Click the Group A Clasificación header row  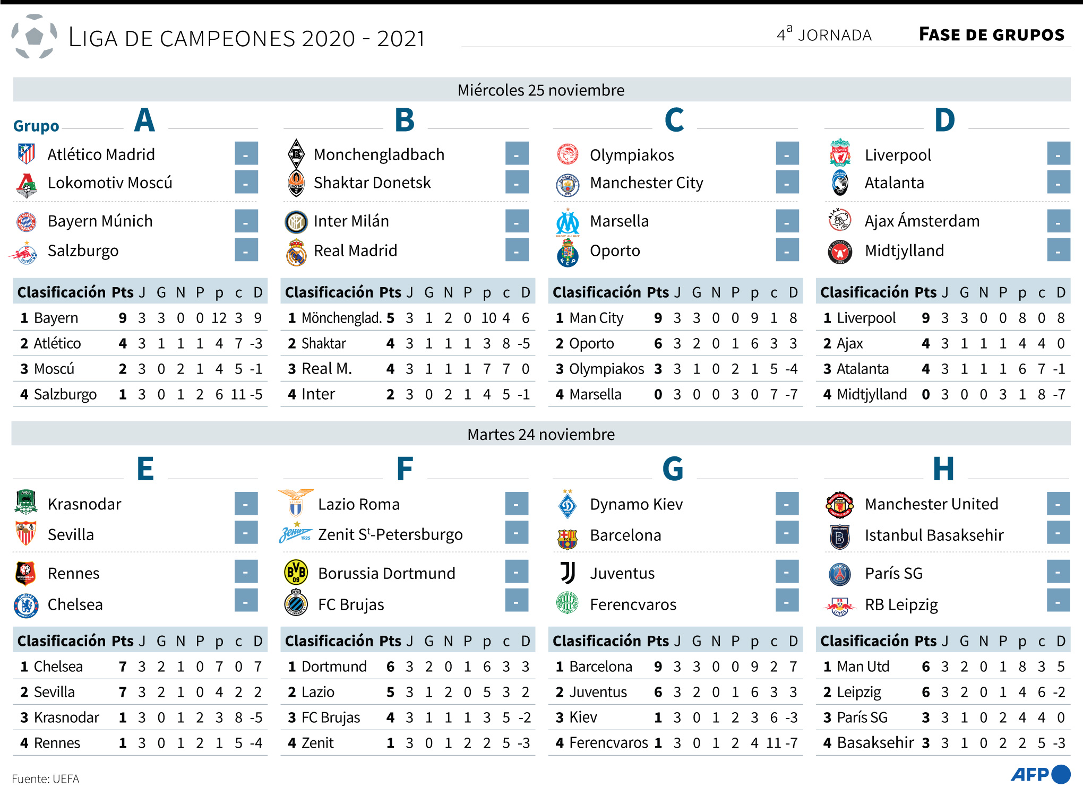tap(140, 292)
